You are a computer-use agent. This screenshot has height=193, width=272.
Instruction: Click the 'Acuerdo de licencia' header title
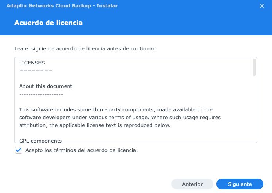pos(49,23)
